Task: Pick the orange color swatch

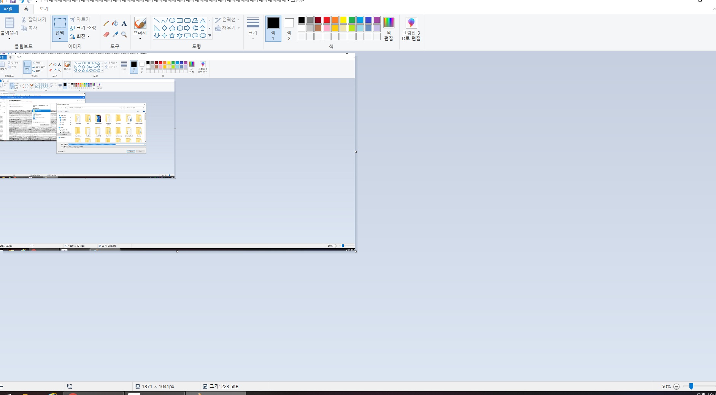Action: (335, 20)
